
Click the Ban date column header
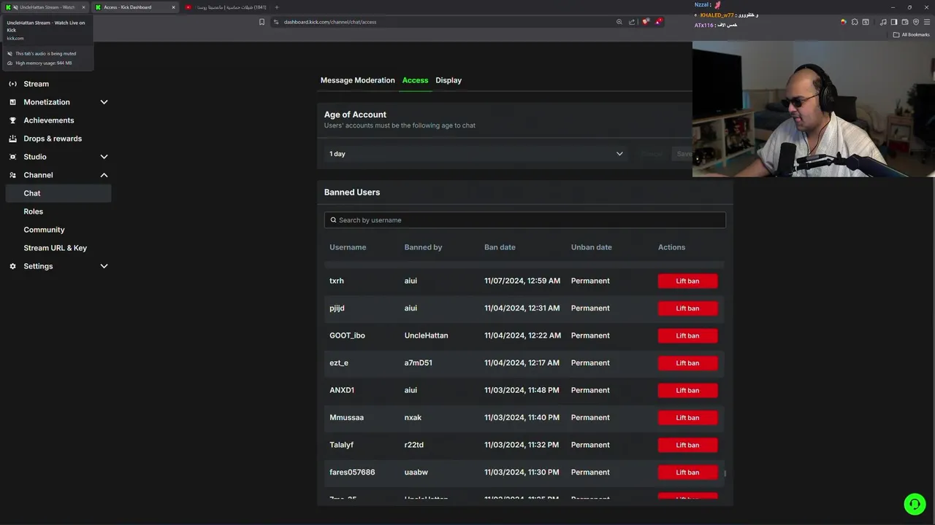pos(500,247)
